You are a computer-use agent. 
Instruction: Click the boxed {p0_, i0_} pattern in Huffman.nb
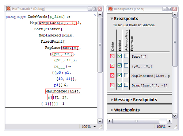(x=62, y=54)
